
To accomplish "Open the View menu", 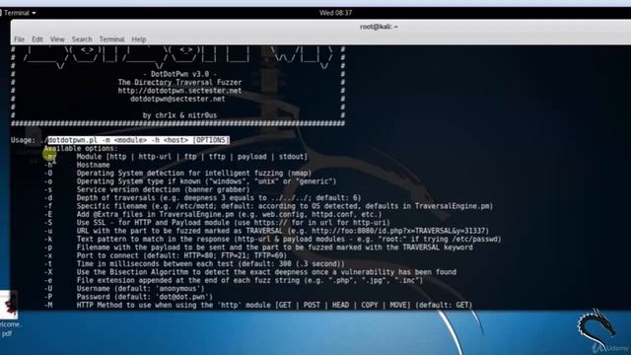I will coord(57,39).
